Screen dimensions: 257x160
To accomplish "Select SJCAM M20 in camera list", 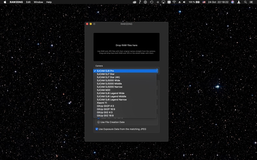I will click(125, 90).
